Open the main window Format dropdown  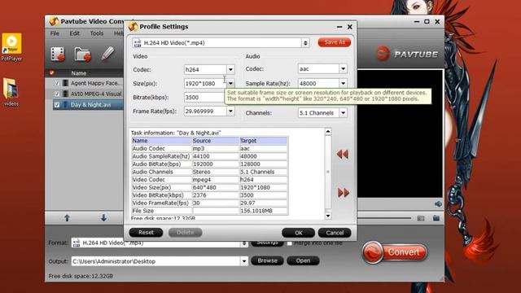pos(244,244)
